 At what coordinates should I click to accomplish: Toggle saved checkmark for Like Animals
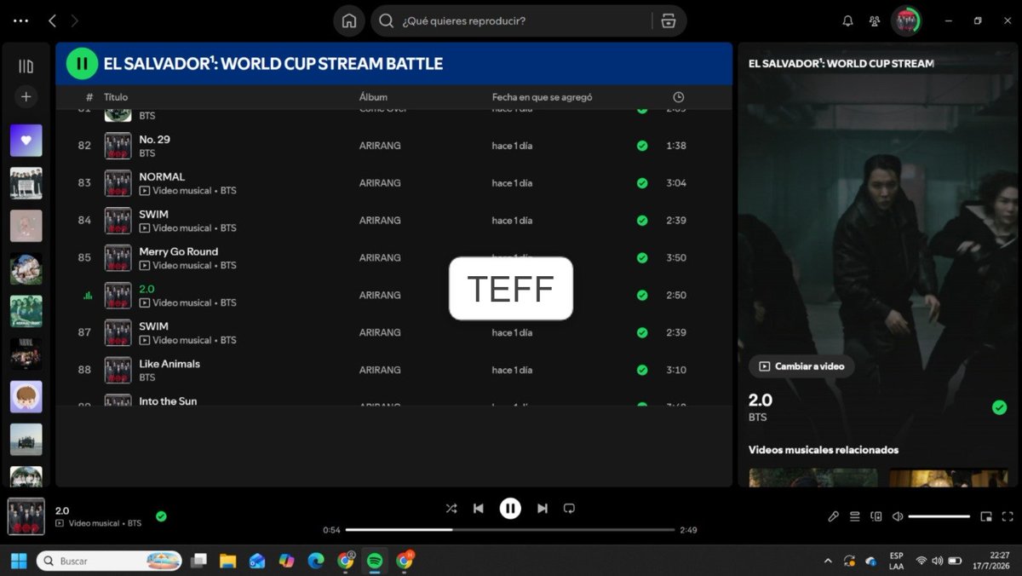[642, 371]
